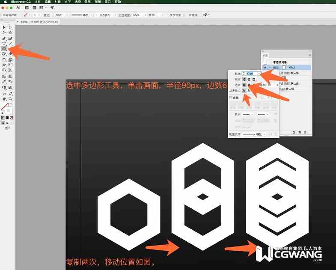This screenshot has height=270, width=336.
Task: Select the Type tool
Action: 4,44
